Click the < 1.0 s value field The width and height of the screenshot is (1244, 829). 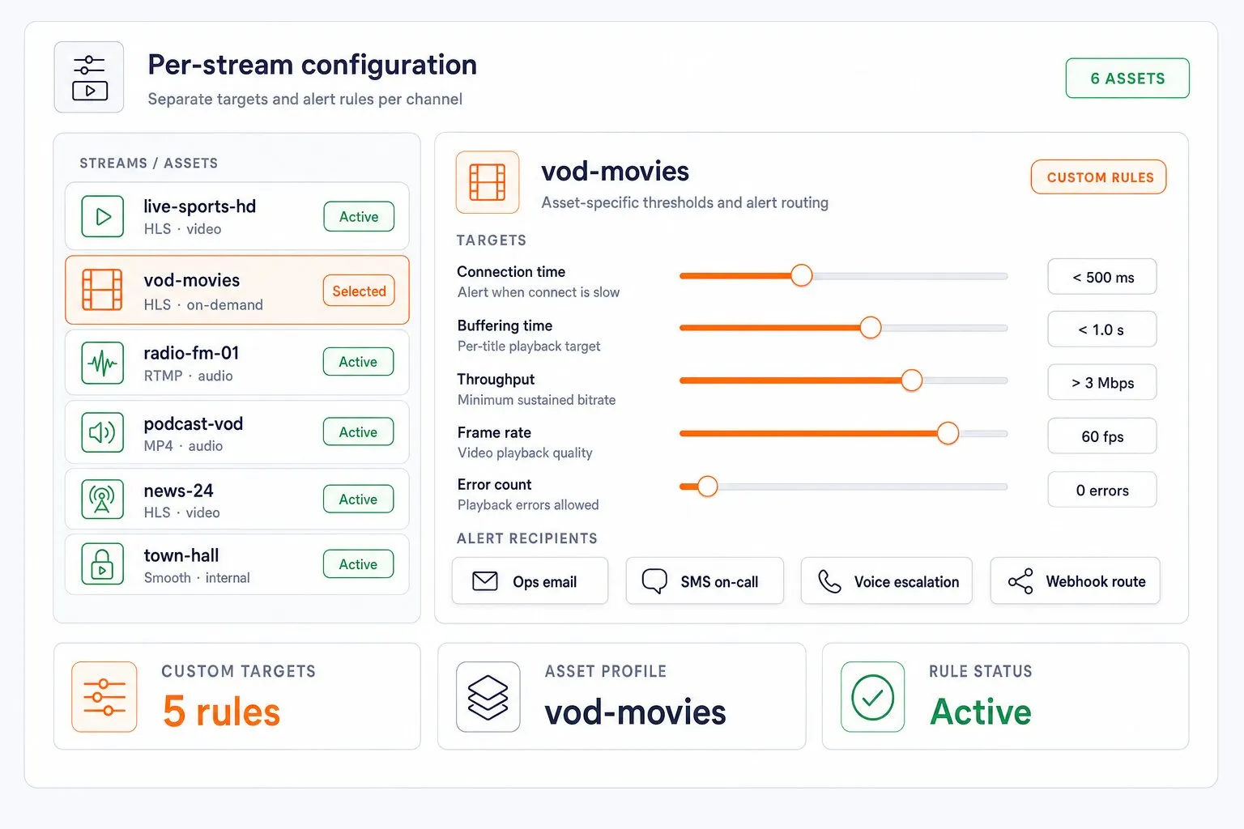coord(1102,329)
